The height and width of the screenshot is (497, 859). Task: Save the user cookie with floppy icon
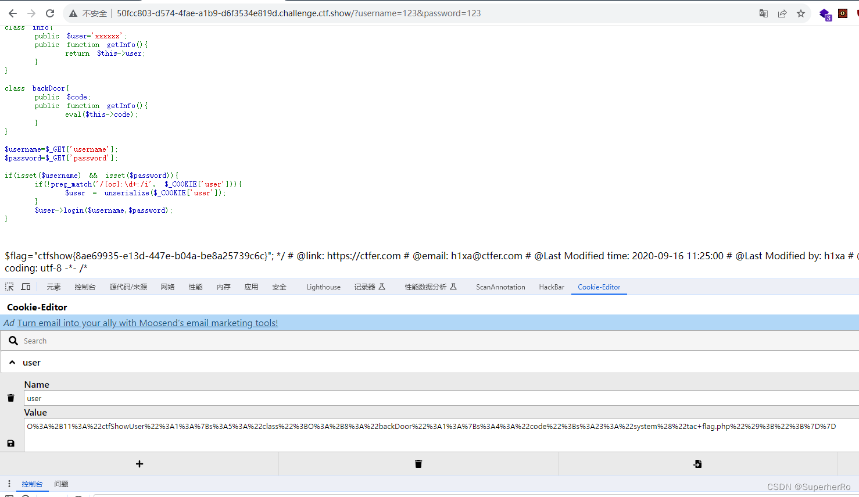10,444
